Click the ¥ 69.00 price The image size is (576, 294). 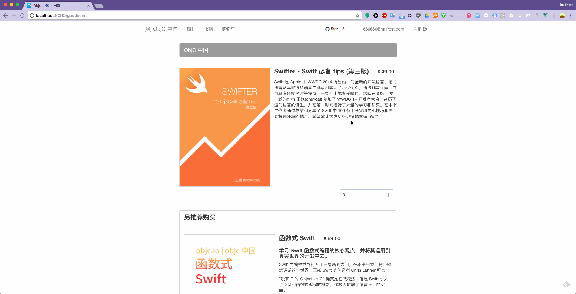click(332, 239)
